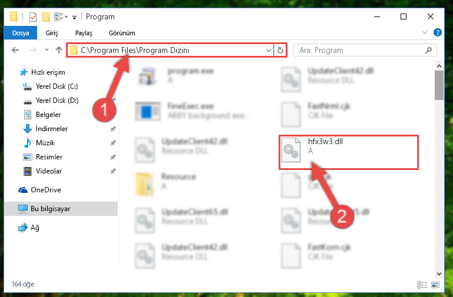Select Yerel Disk (C:) in sidebar
The height and width of the screenshot is (297, 453).
pos(57,86)
